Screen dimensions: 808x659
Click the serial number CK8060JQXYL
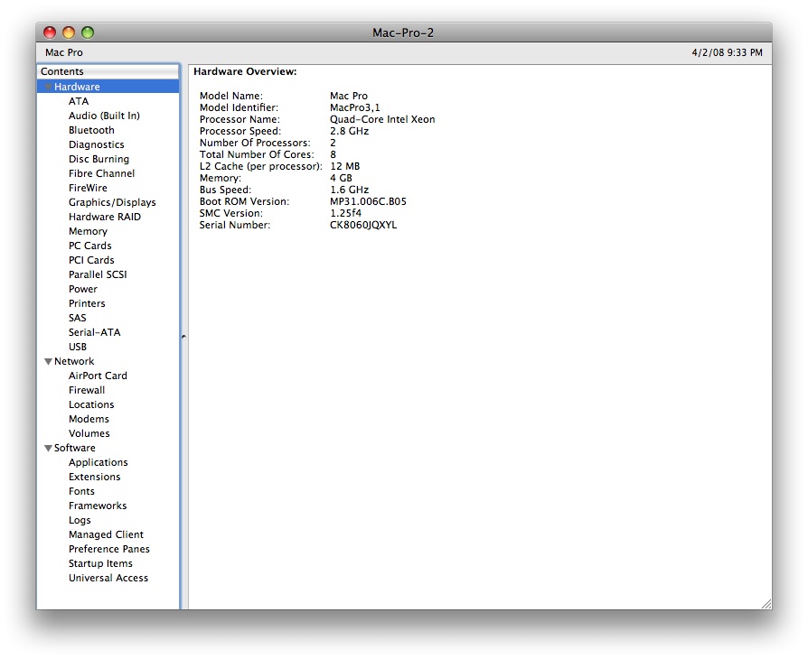tap(363, 225)
